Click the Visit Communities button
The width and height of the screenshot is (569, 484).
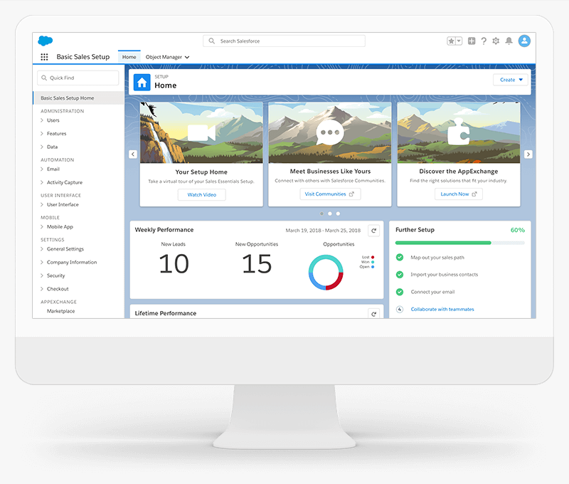330,194
